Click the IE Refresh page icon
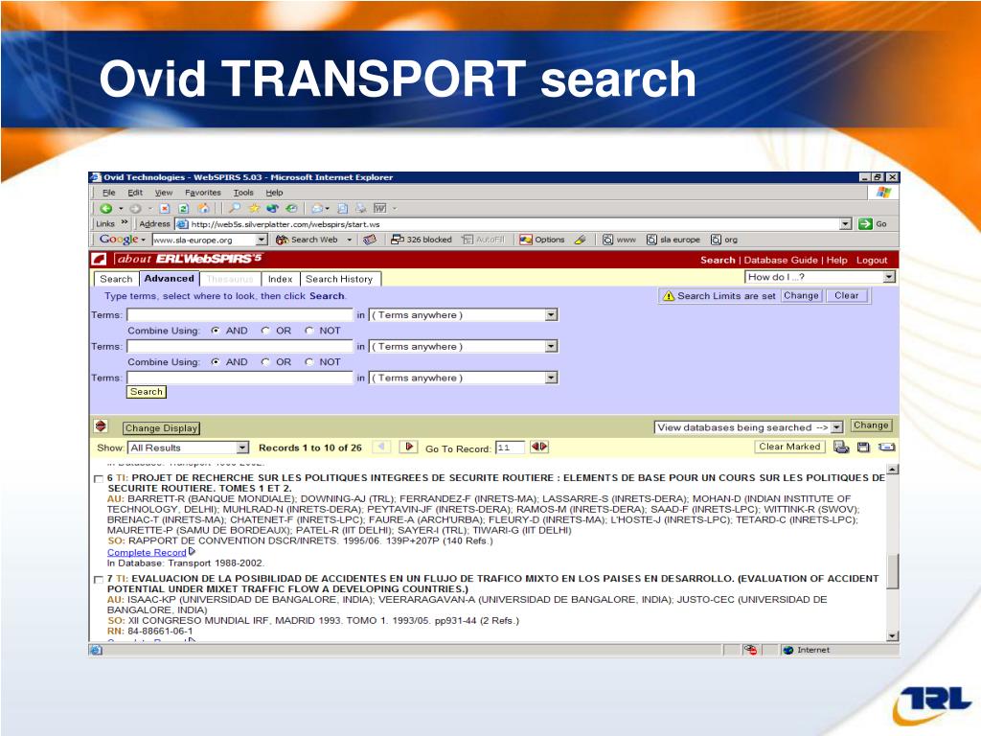 (x=183, y=208)
